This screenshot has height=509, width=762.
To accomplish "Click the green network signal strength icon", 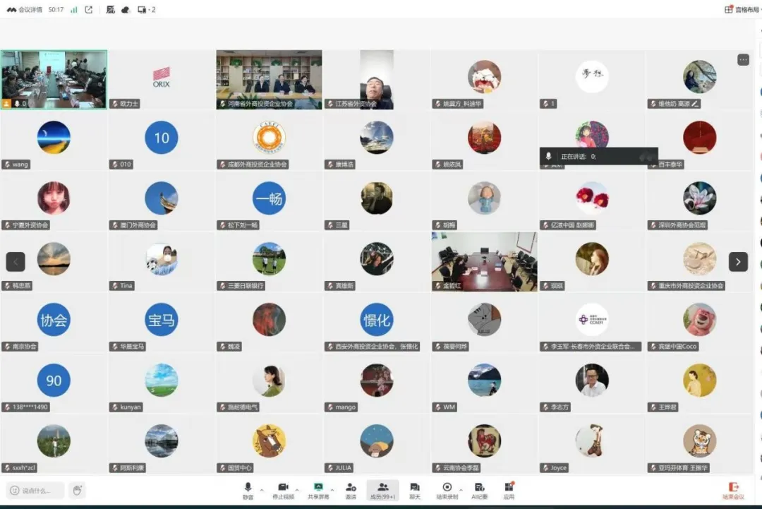I will click(x=74, y=10).
